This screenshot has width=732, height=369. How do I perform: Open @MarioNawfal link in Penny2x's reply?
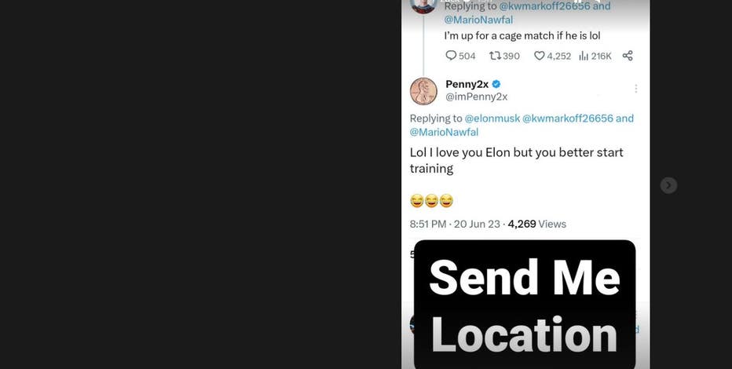coord(444,132)
